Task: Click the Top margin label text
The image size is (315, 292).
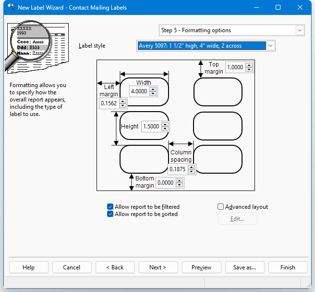Action: pyautogui.click(x=214, y=68)
